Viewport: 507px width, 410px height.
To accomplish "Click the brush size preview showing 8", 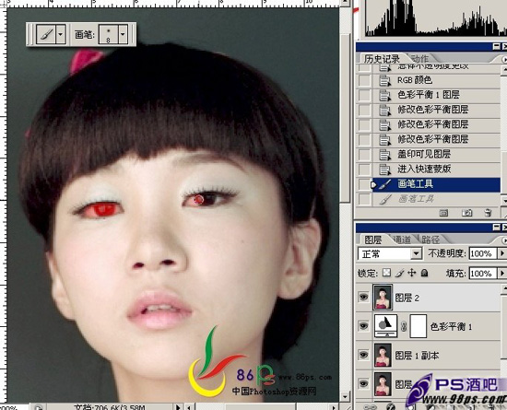I will coord(109,34).
